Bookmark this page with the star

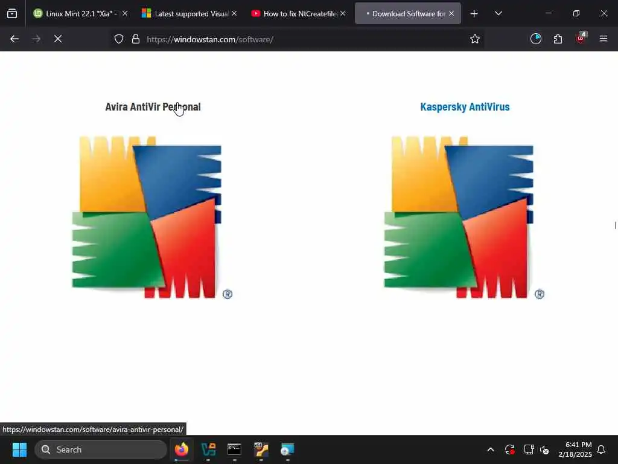tap(475, 39)
